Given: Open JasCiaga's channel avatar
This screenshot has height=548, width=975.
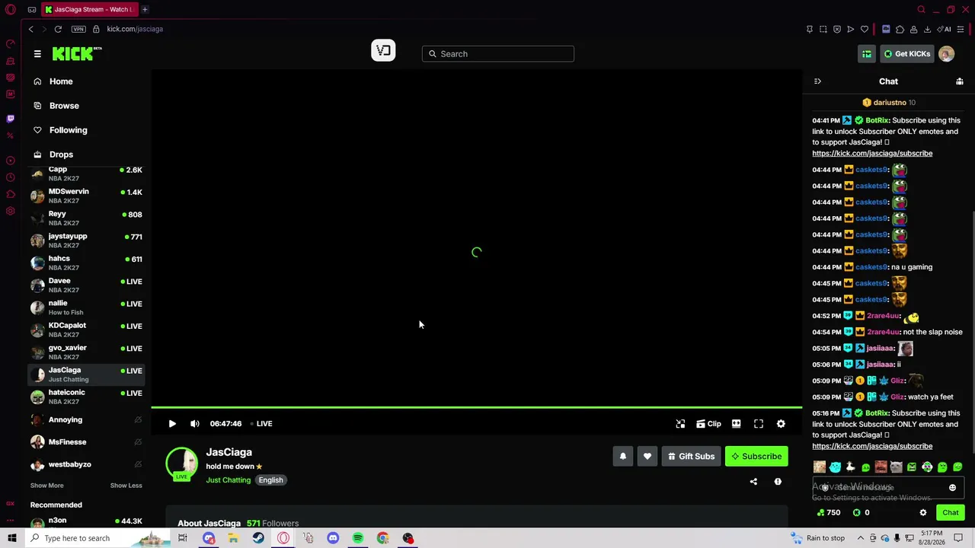Looking at the screenshot, I should coord(181,464).
